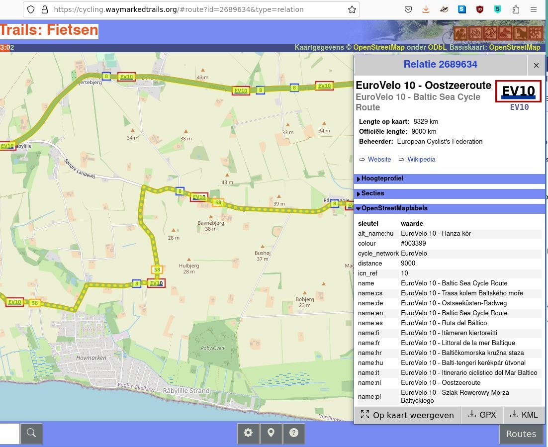Close the Relatie 2689634 panel

(x=536, y=65)
